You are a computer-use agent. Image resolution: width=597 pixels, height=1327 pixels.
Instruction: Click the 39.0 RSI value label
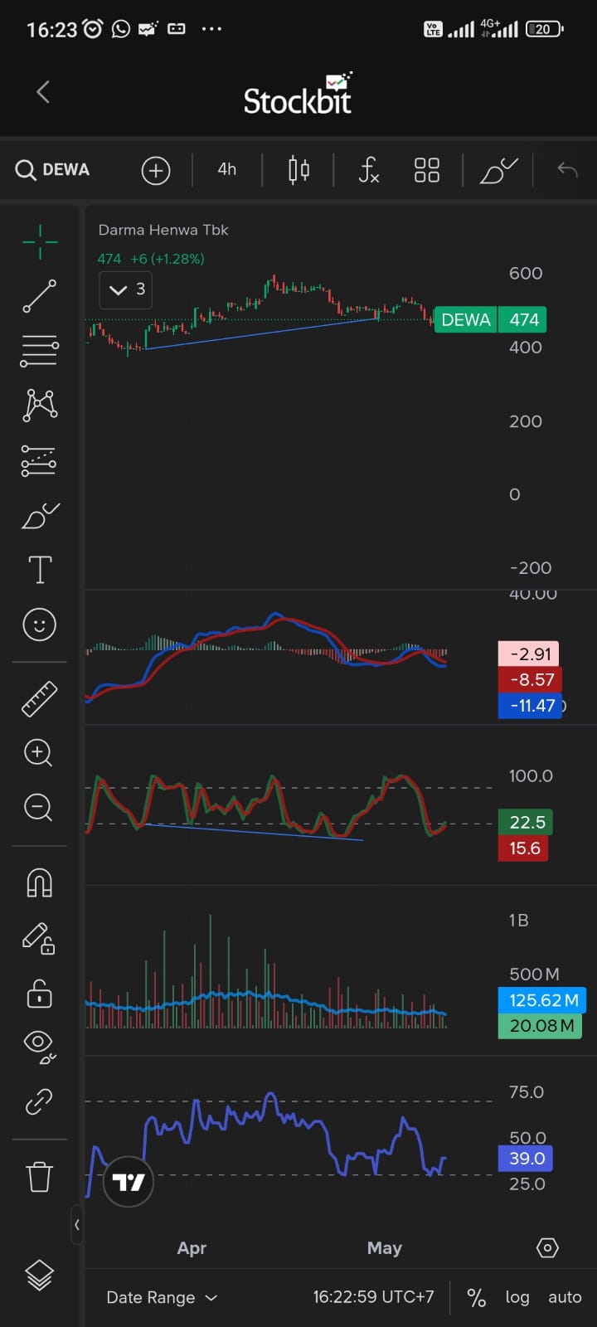click(x=526, y=1159)
